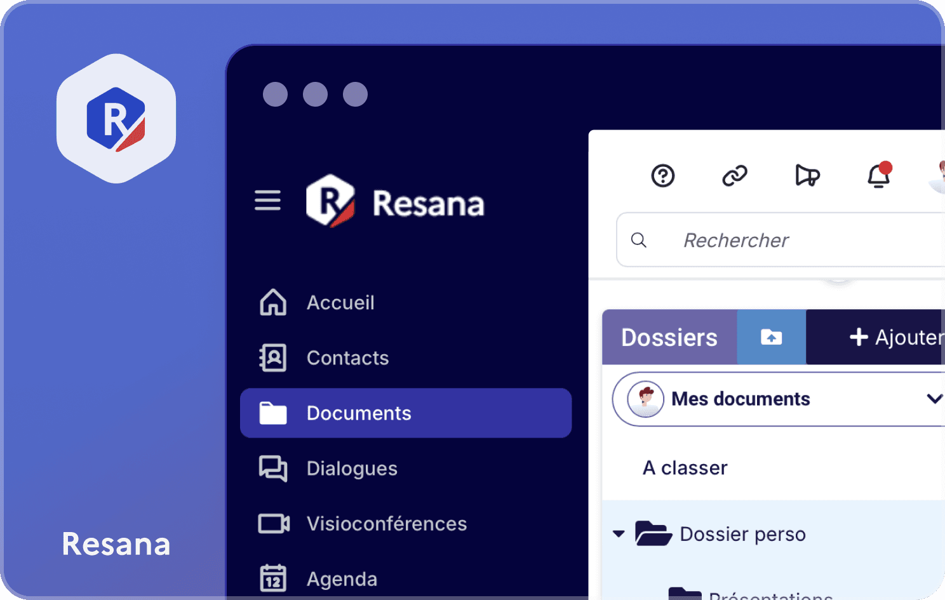Switch to the Dossiers tab
This screenshot has width=945, height=600.
(669, 337)
